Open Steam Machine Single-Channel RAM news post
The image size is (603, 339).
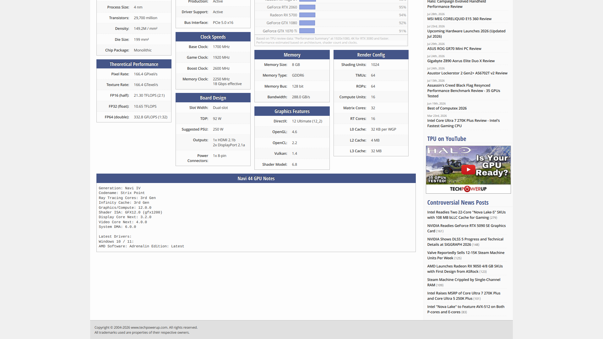click(x=464, y=282)
